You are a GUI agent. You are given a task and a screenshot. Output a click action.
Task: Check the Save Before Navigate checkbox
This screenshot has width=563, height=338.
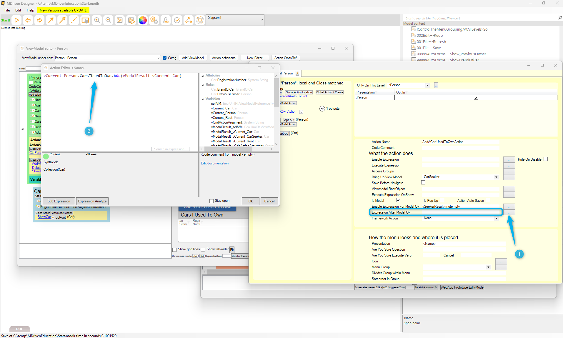coord(423,183)
